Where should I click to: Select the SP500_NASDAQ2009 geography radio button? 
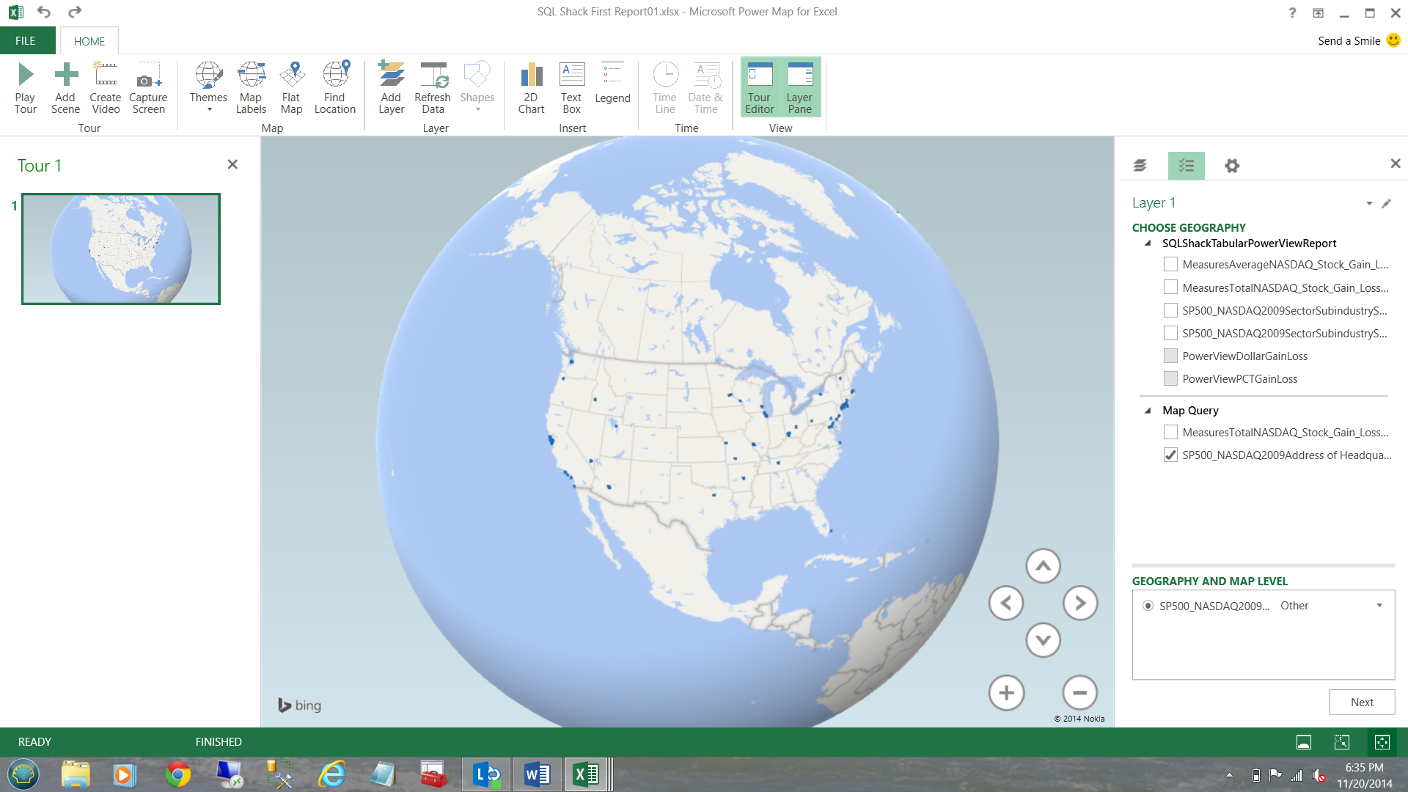point(1148,606)
